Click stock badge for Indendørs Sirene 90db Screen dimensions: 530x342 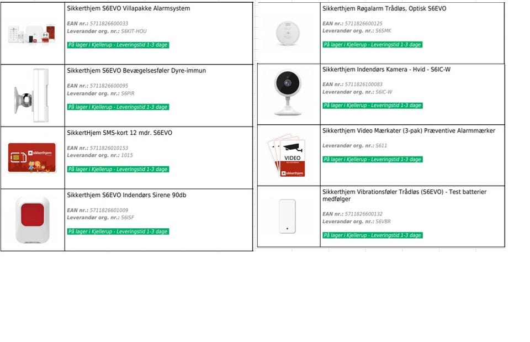118,231
